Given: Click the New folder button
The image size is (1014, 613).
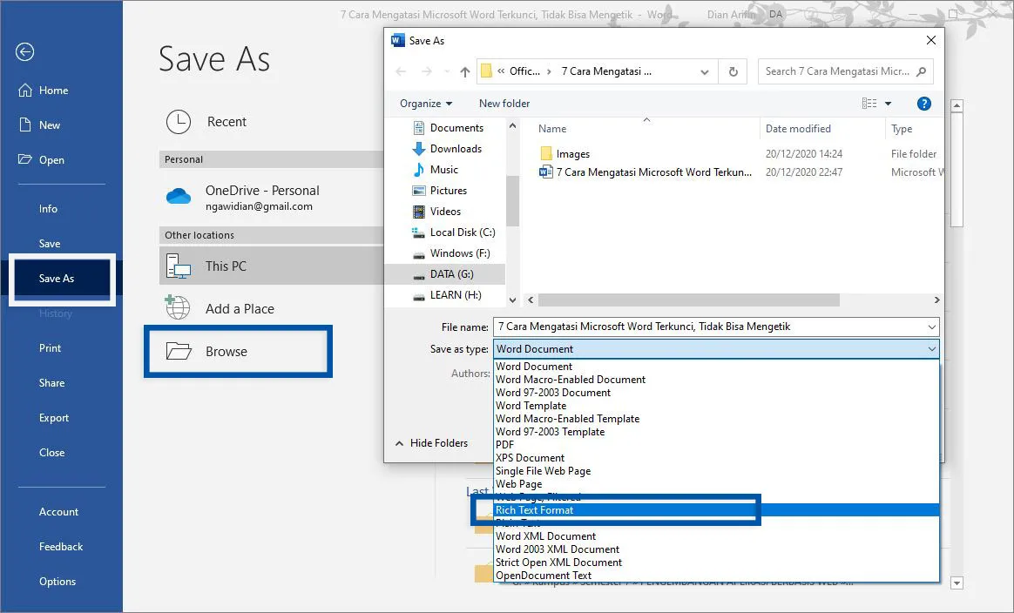Looking at the screenshot, I should tap(504, 103).
